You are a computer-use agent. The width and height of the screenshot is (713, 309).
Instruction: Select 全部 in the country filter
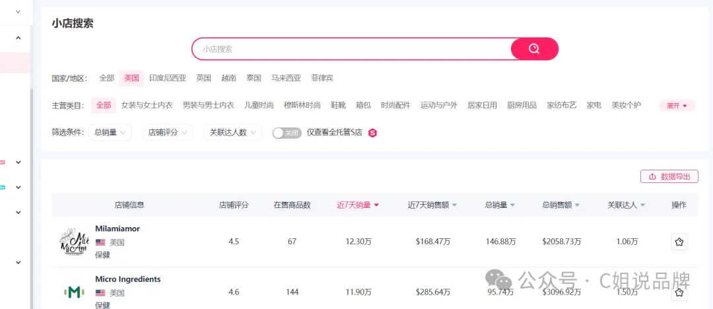pyautogui.click(x=107, y=79)
